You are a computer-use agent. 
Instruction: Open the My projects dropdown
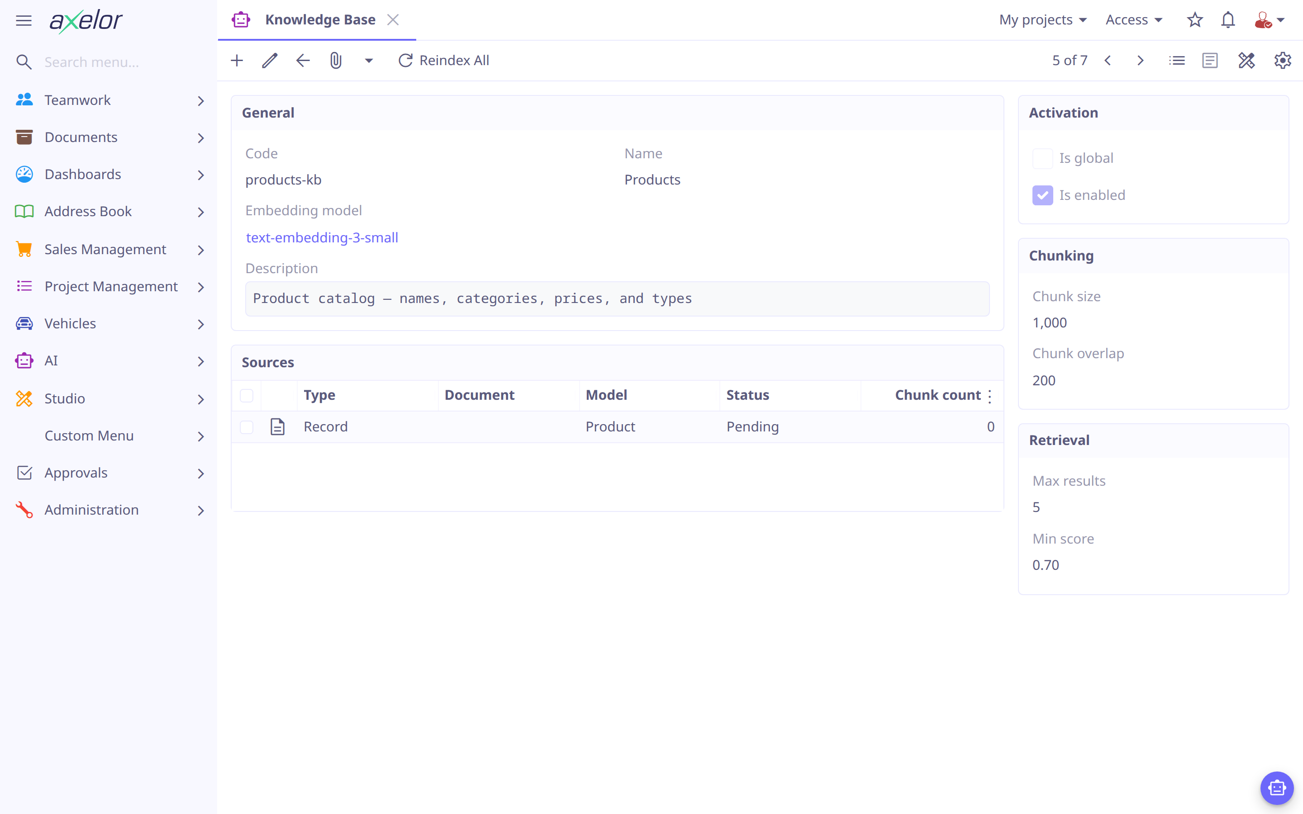click(1043, 20)
